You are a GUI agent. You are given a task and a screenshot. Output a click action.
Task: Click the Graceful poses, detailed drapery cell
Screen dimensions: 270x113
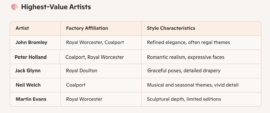point(184,71)
